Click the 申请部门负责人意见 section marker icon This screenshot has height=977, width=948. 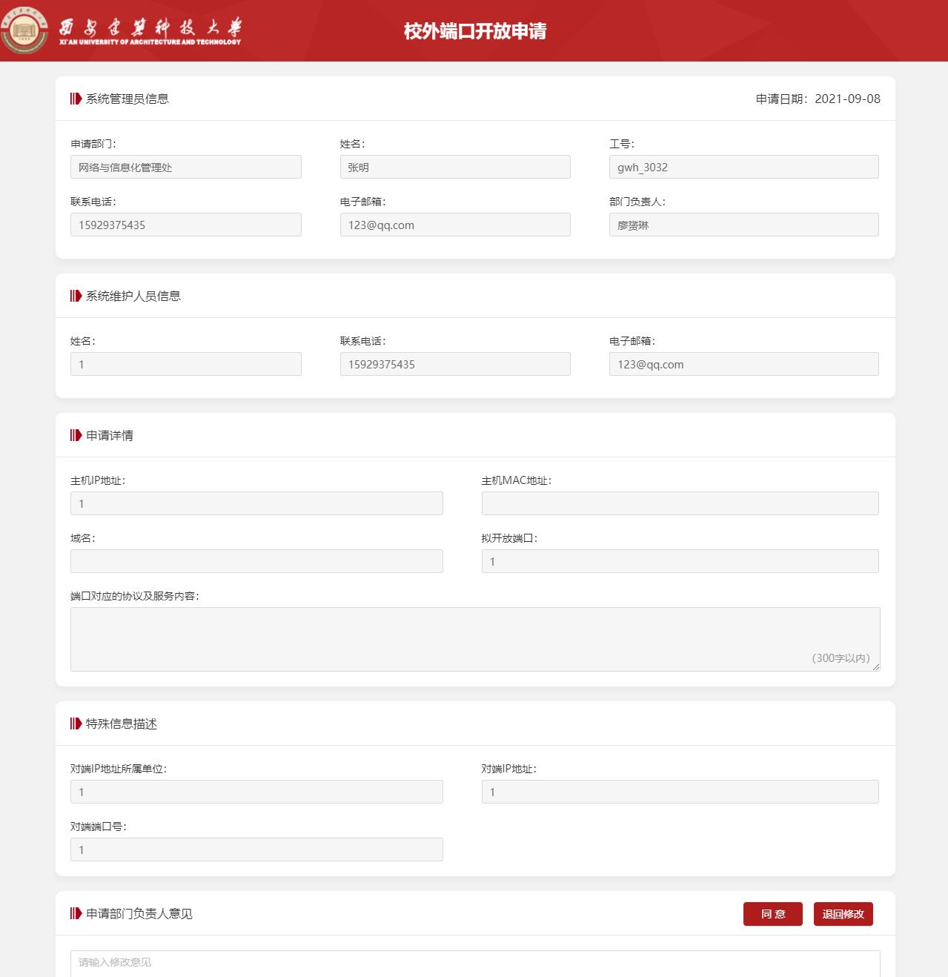76,913
